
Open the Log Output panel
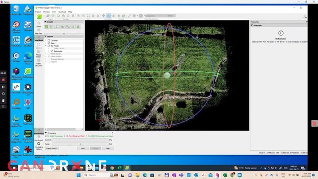(39, 138)
